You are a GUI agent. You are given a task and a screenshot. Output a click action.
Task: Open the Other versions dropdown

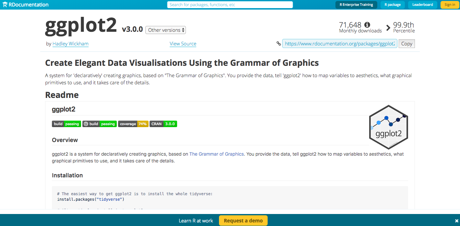coord(165,30)
